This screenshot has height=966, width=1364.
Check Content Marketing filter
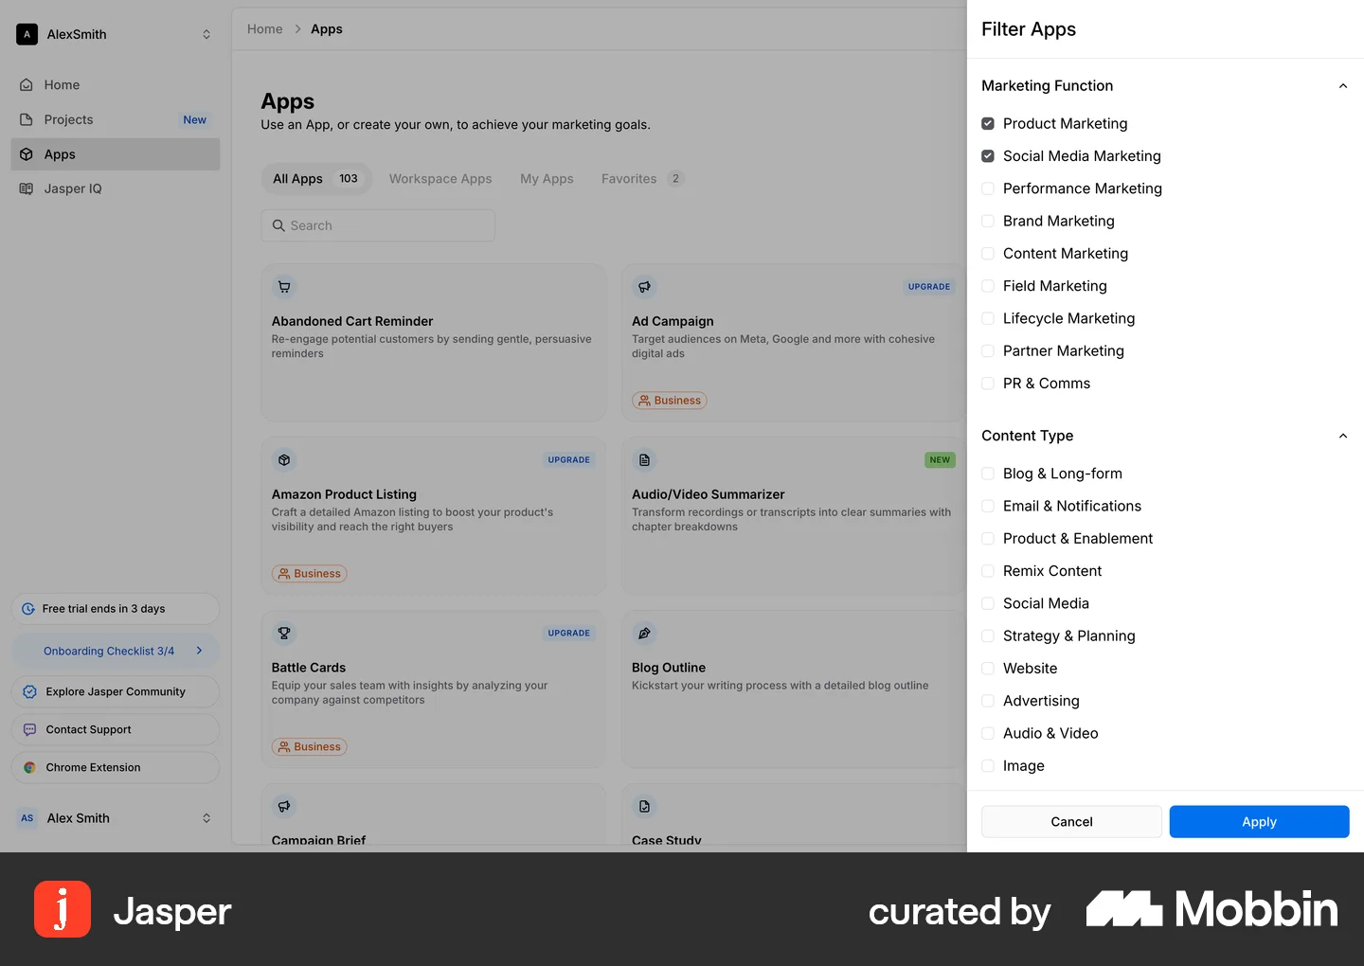(988, 254)
